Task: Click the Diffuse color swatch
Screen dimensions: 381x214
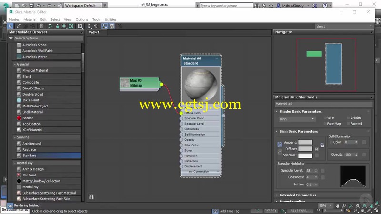Action: click(305, 149)
